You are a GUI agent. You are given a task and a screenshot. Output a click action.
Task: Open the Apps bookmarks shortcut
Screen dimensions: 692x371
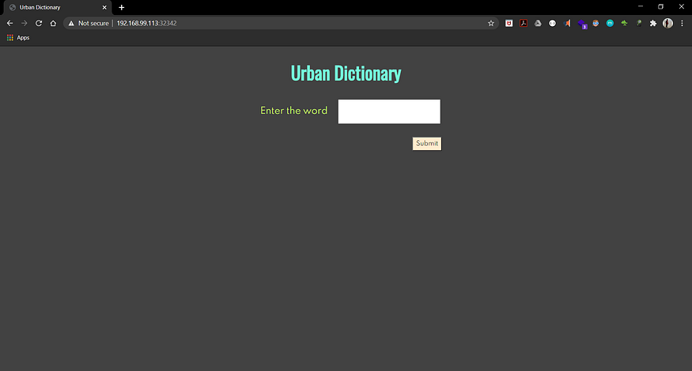pos(18,38)
